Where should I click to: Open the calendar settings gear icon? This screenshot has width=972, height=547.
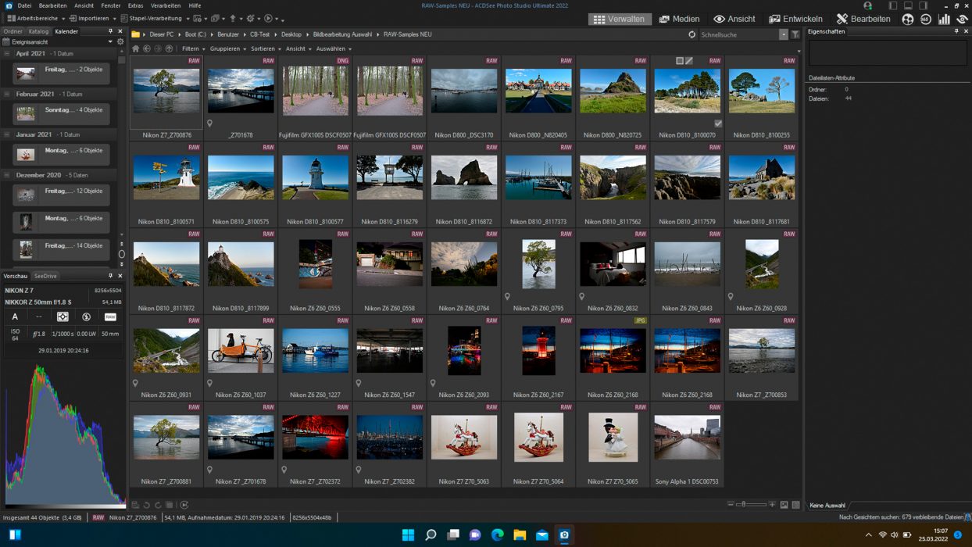(120, 42)
